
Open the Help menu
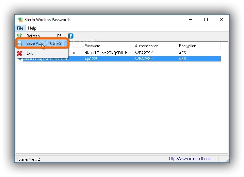(x=32, y=28)
